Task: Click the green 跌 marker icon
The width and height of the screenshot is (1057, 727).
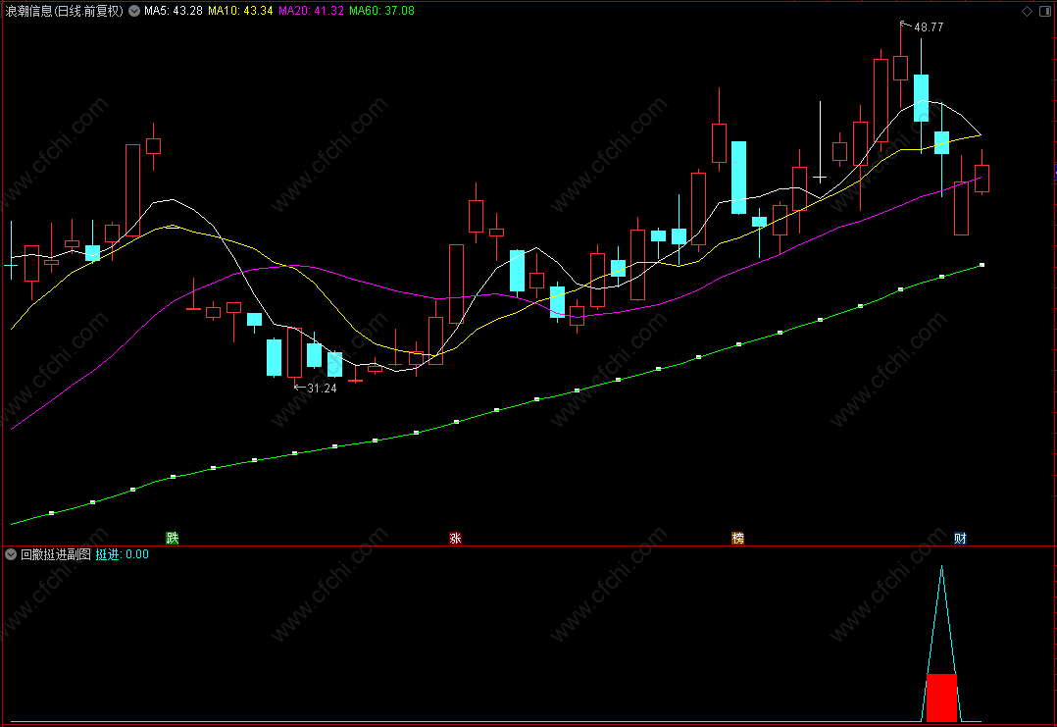Action: pos(173,538)
